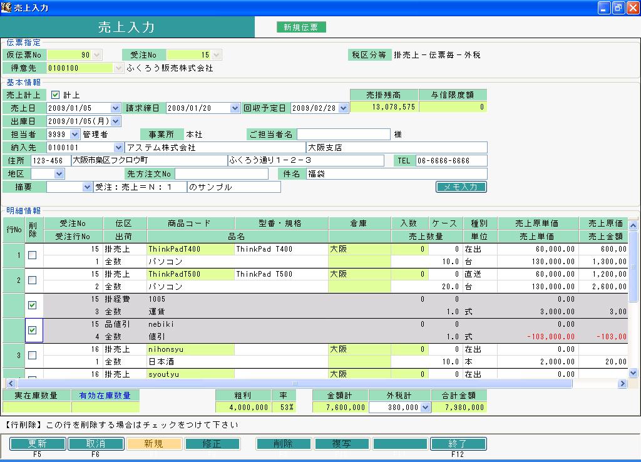Click product code cell ThinkPadT400
The width and height of the screenshot is (641, 462).
point(190,249)
